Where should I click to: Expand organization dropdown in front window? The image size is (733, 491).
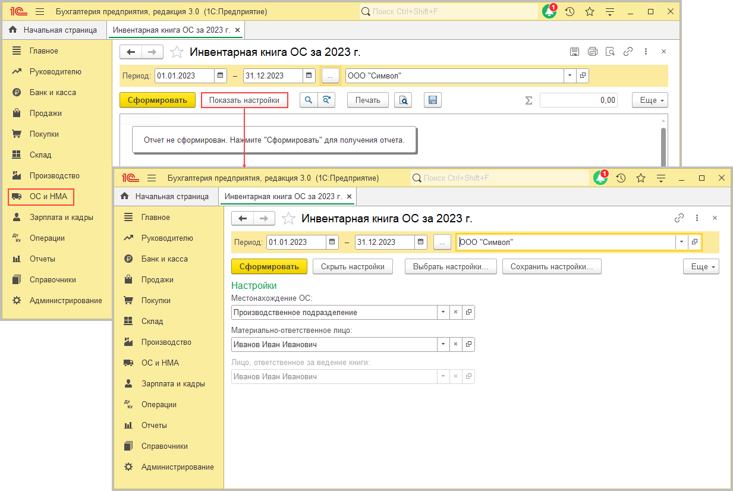[682, 242]
